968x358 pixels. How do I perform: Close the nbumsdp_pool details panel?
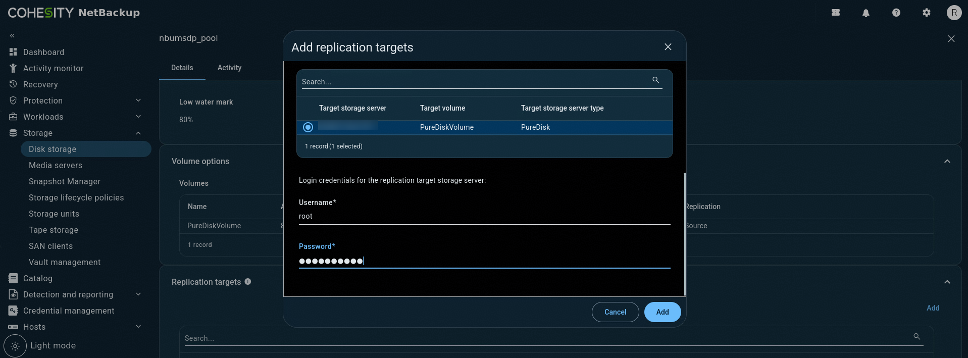(x=951, y=39)
